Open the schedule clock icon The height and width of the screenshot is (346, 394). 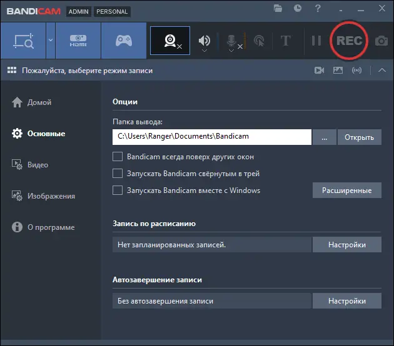click(298, 8)
